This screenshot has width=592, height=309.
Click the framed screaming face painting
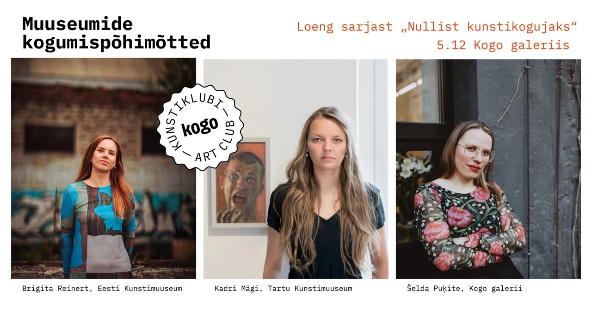tap(239, 184)
